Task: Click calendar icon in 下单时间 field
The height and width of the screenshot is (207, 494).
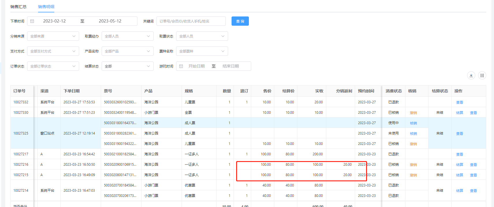Action: [32, 21]
